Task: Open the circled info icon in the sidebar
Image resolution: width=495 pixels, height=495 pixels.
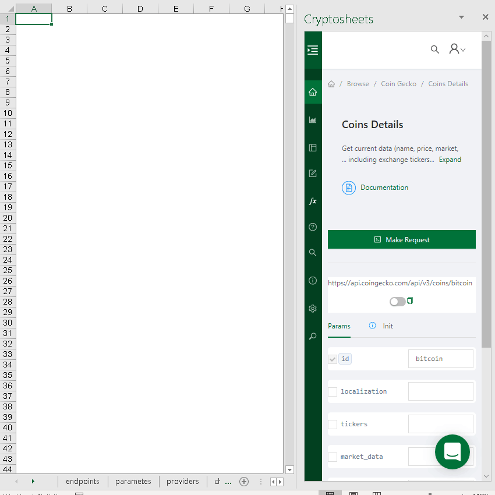Action: pos(313,281)
